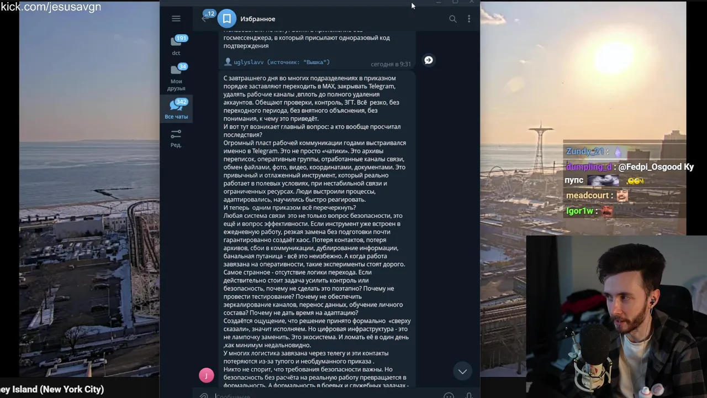Open the pink J sender avatar
The height and width of the screenshot is (398, 707).
coord(206,376)
